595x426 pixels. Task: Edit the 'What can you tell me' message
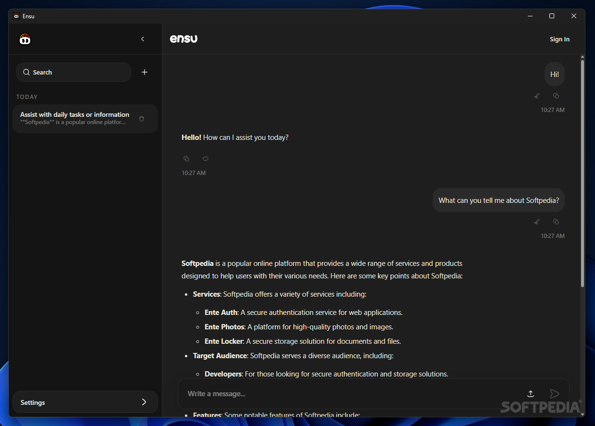coord(537,222)
